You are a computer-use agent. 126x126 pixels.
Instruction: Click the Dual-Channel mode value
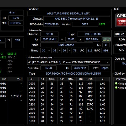67,45
